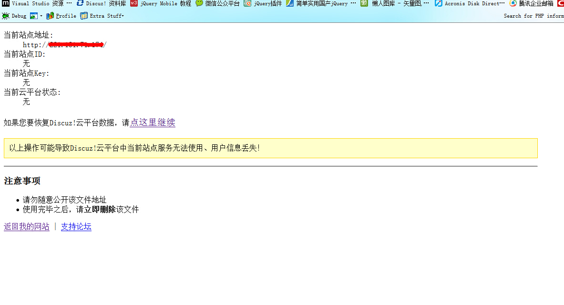The width and height of the screenshot is (564, 305).
Task: Click the red icon after 腾讯企业邮箱
Action: click(561, 3)
